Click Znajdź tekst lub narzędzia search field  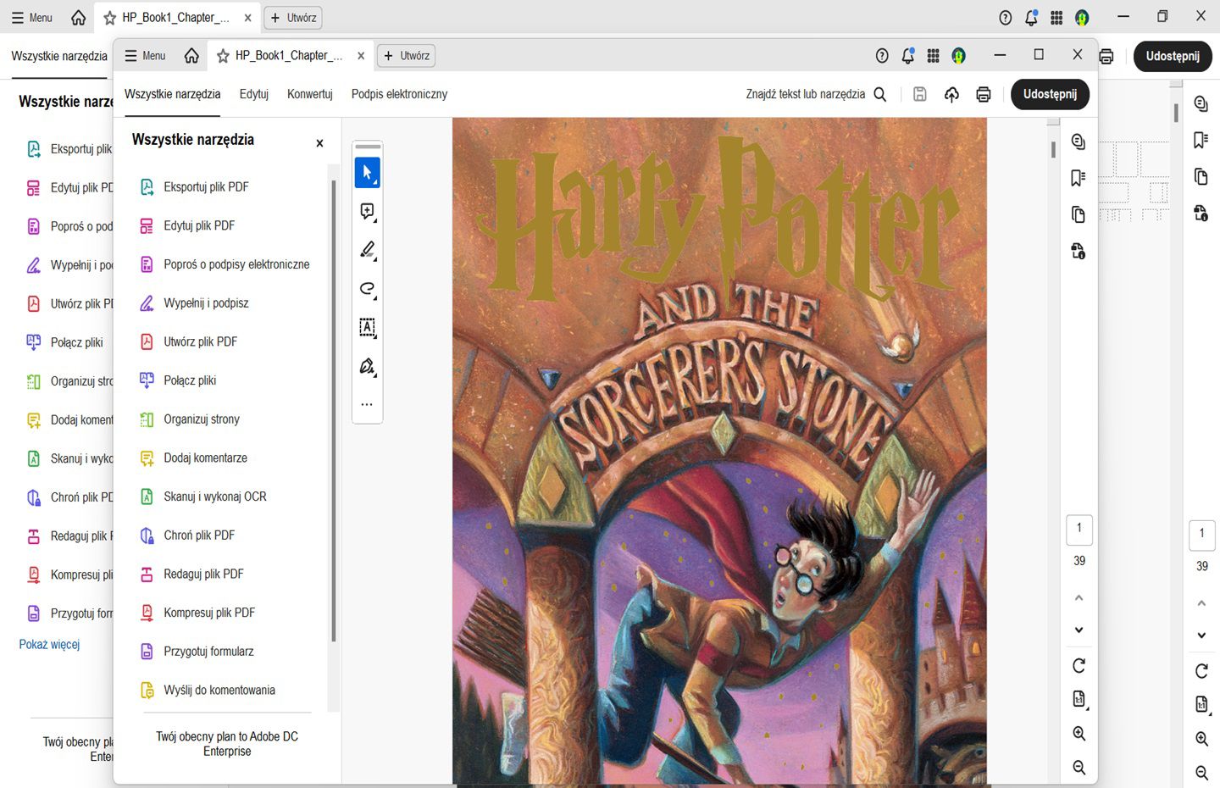(x=816, y=94)
